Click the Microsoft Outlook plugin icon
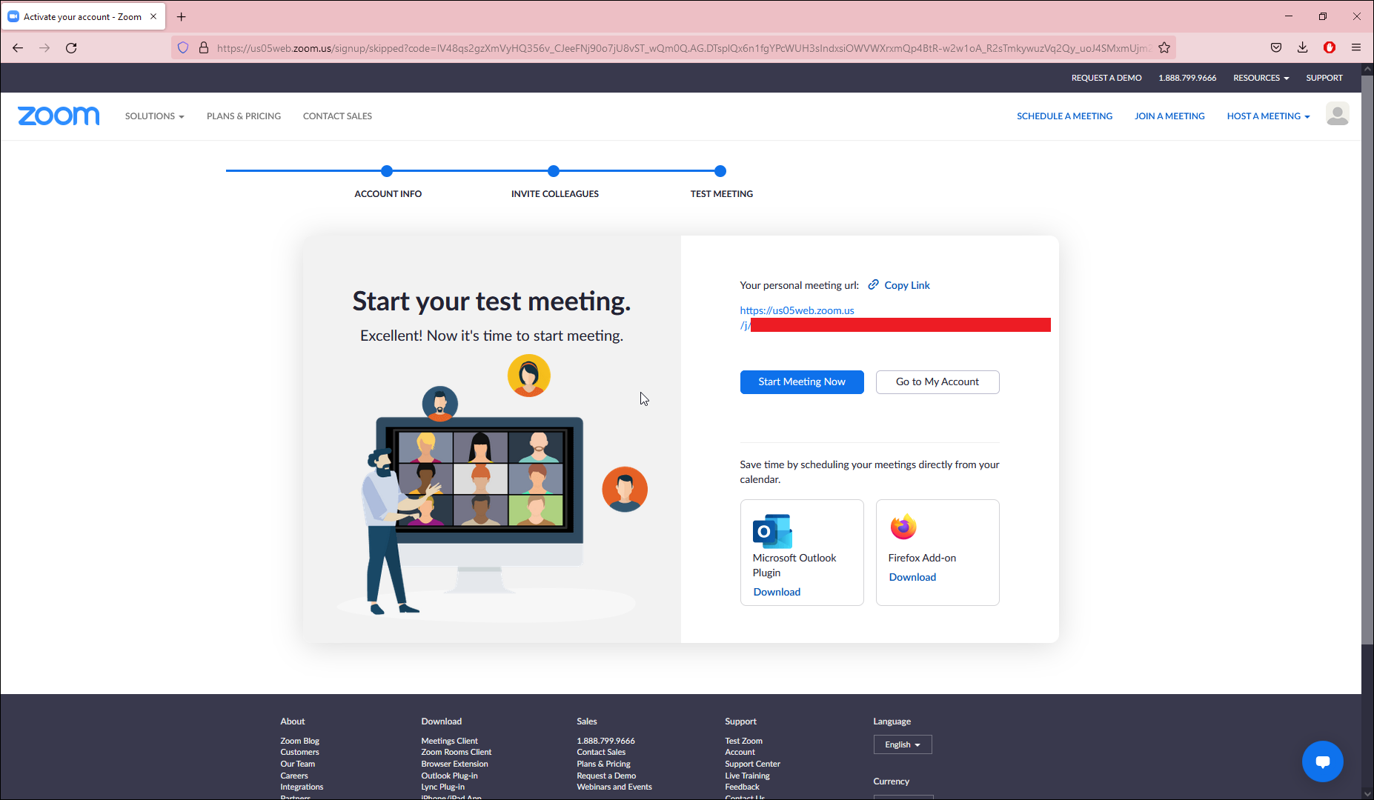This screenshot has width=1374, height=800. point(772,531)
